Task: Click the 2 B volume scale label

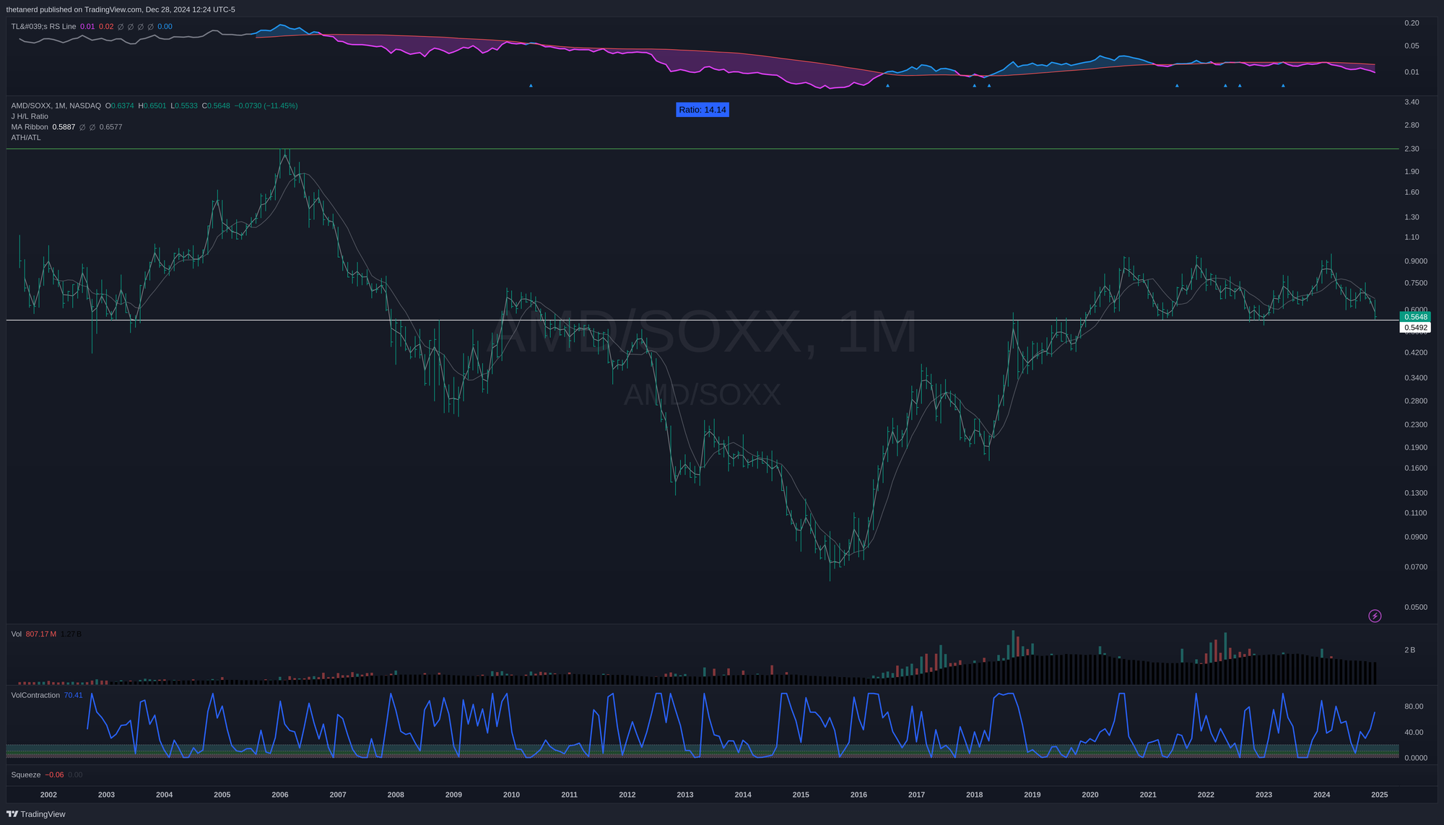Action: pyautogui.click(x=1409, y=650)
